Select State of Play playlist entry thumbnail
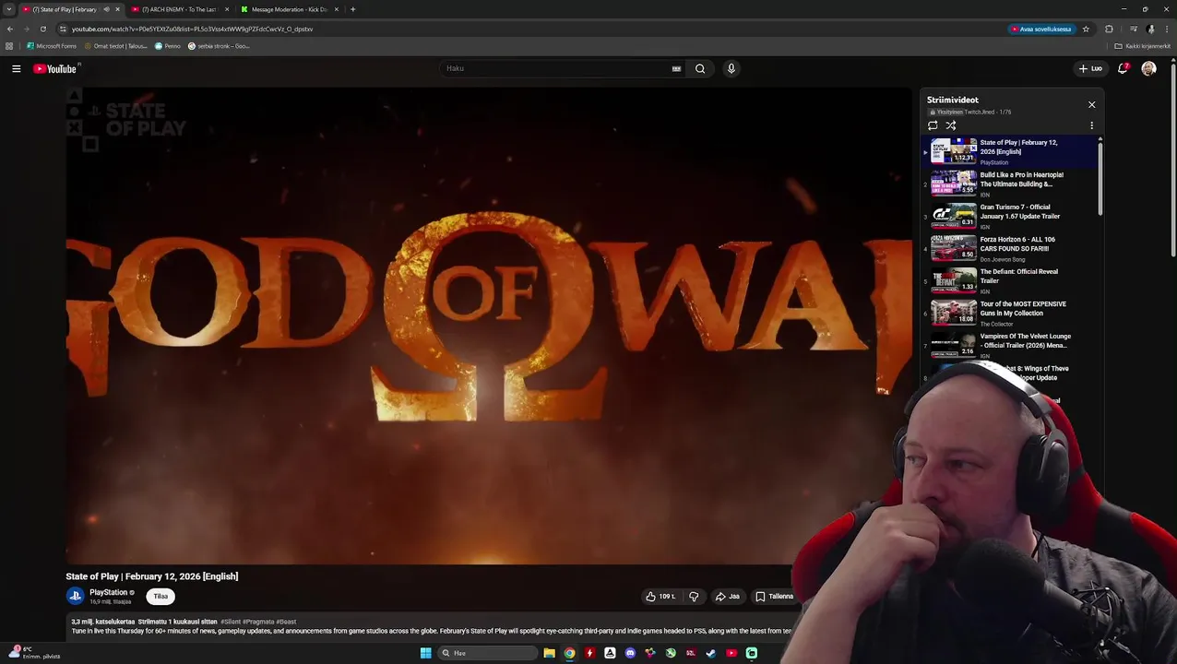Viewport: 1177px width, 664px height. pos(953,150)
